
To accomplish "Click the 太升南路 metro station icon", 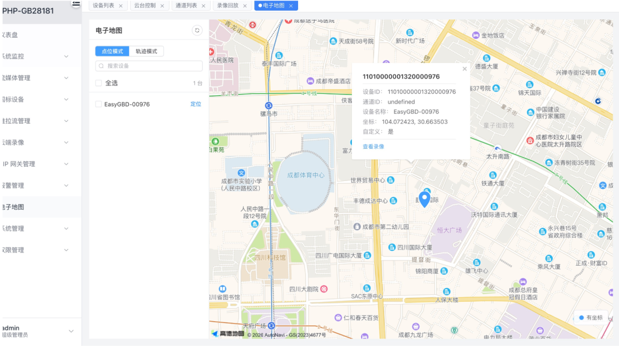I will [497, 148].
